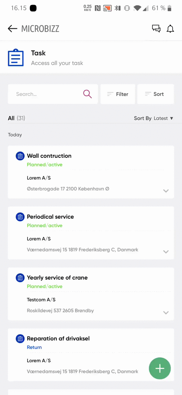Tap the Periodical service task title
Image resolution: width=182 pixels, height=395 pixels.
point(50,217)
